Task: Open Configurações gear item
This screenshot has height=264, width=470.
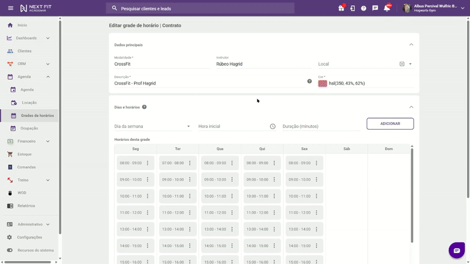Action: 29,237
